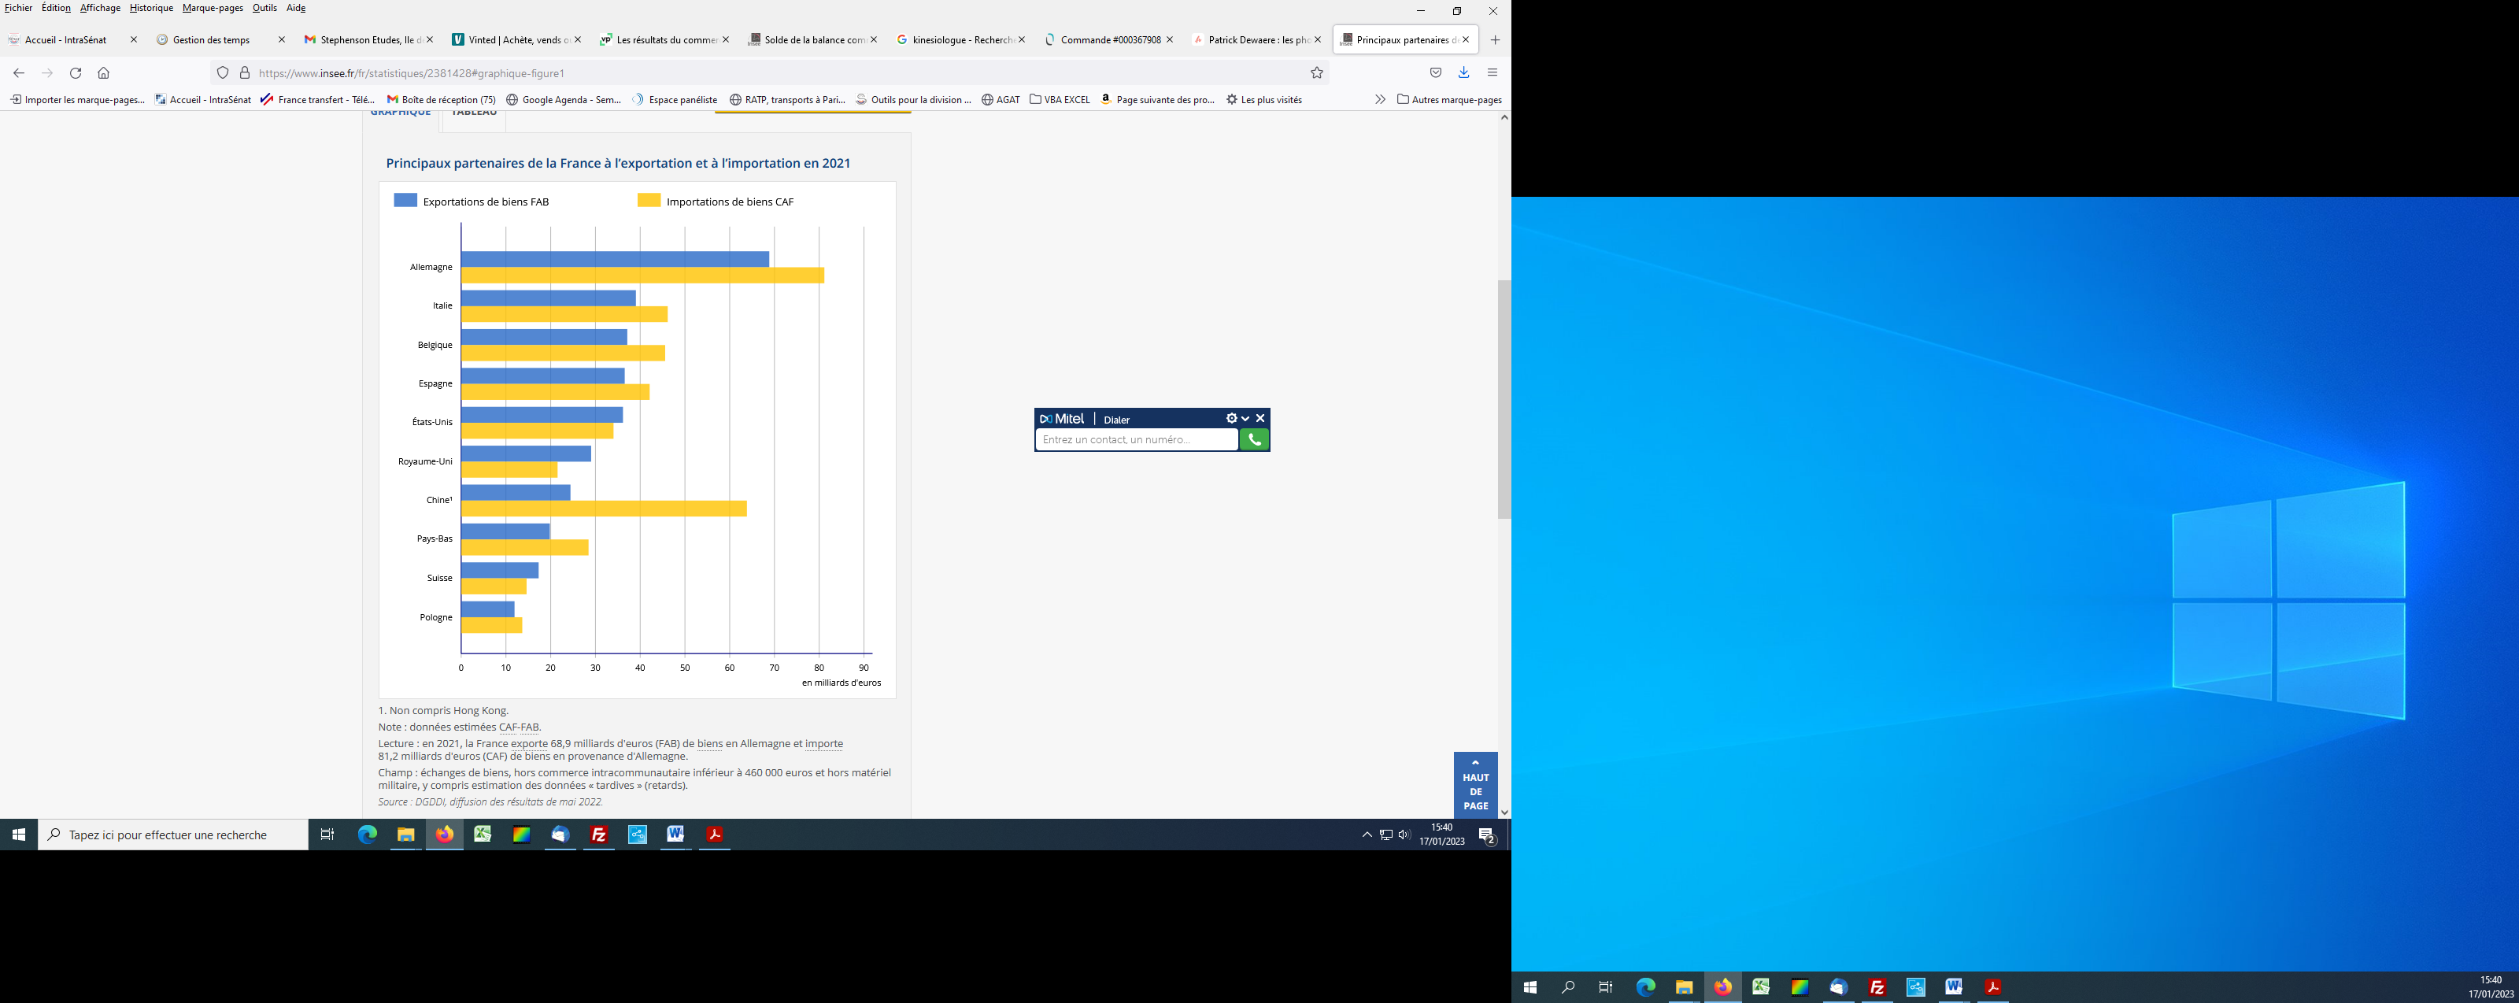This screenshot has height=1003, width=2519.
Task: Expand hidden bookmarks toolbar overflow
Action: click(1380, 100)
